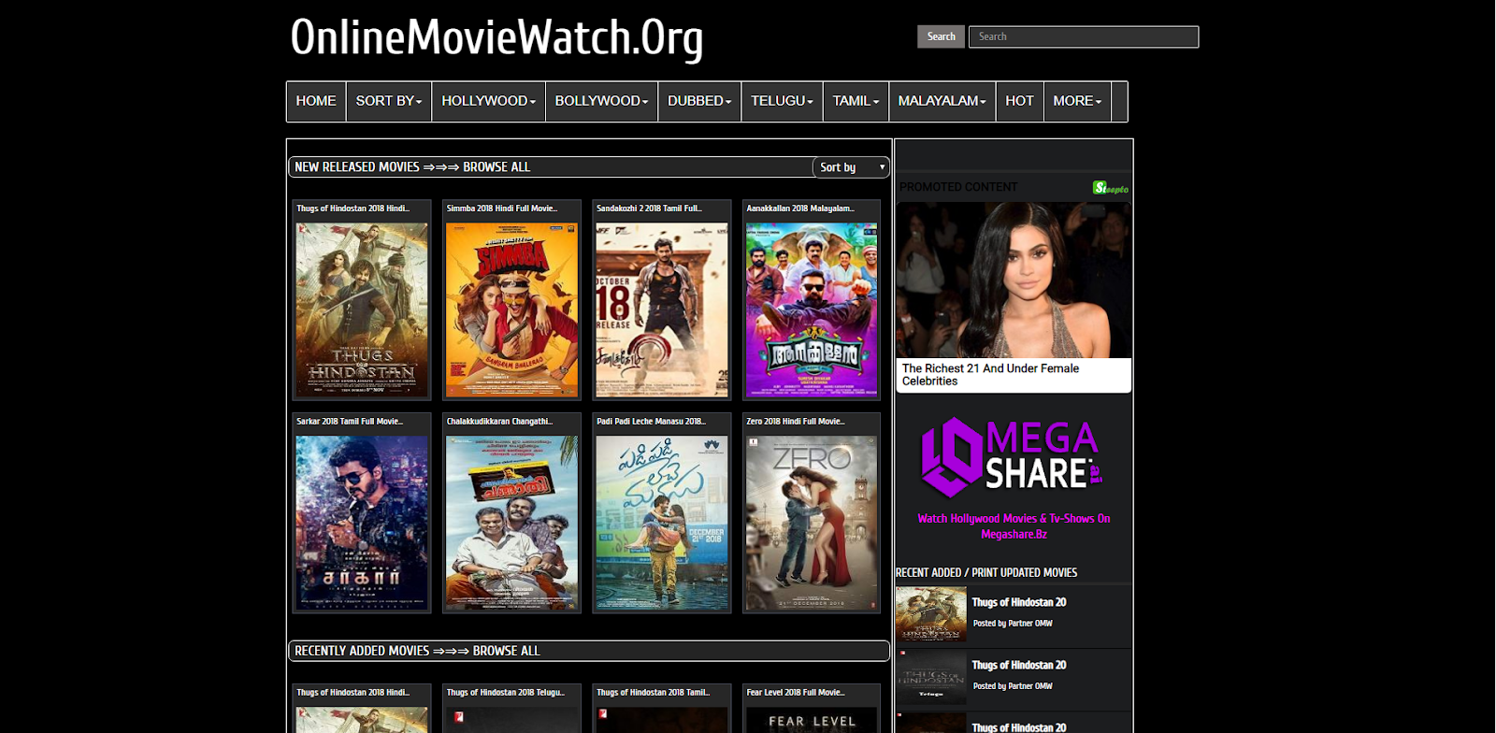Image resolution: width=1496 pixels, height=733 pixels.
Task: Open Thugs of Hindostan 2018 Telugu in Recently Added
Action: click(x=506, y=693)
